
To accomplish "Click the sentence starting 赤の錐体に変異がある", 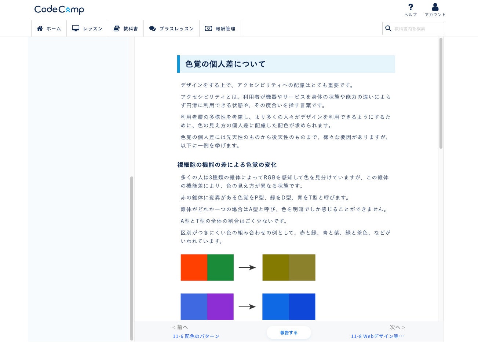I will point(266,197).
